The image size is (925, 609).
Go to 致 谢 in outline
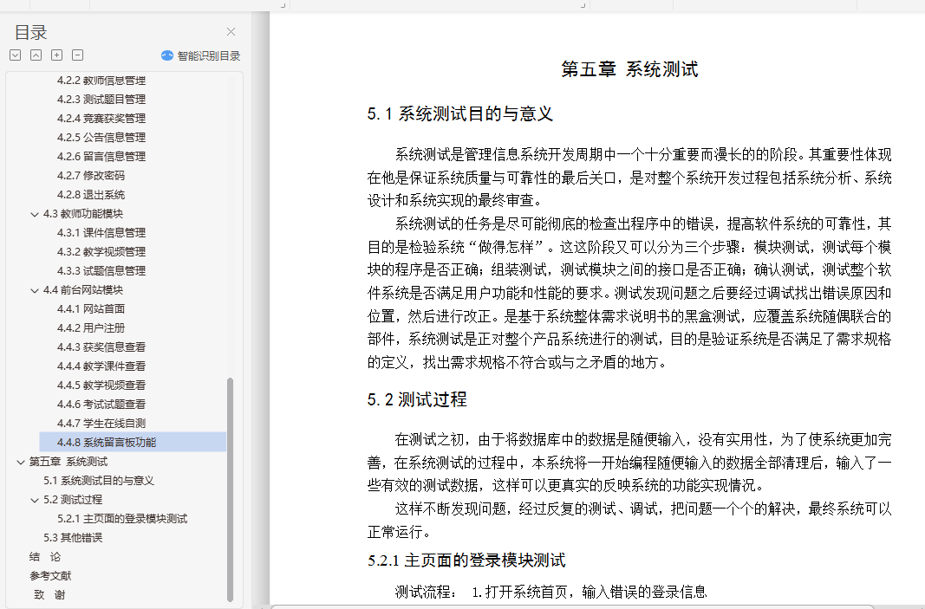point(49,595)
